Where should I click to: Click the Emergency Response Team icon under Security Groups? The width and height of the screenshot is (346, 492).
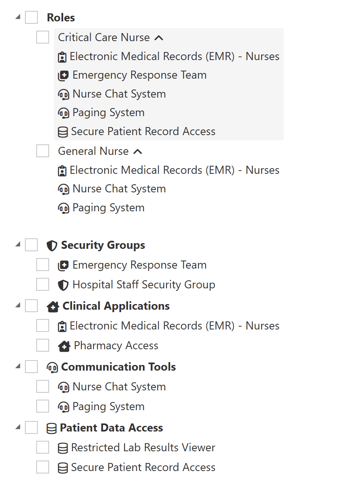[63, 265]
